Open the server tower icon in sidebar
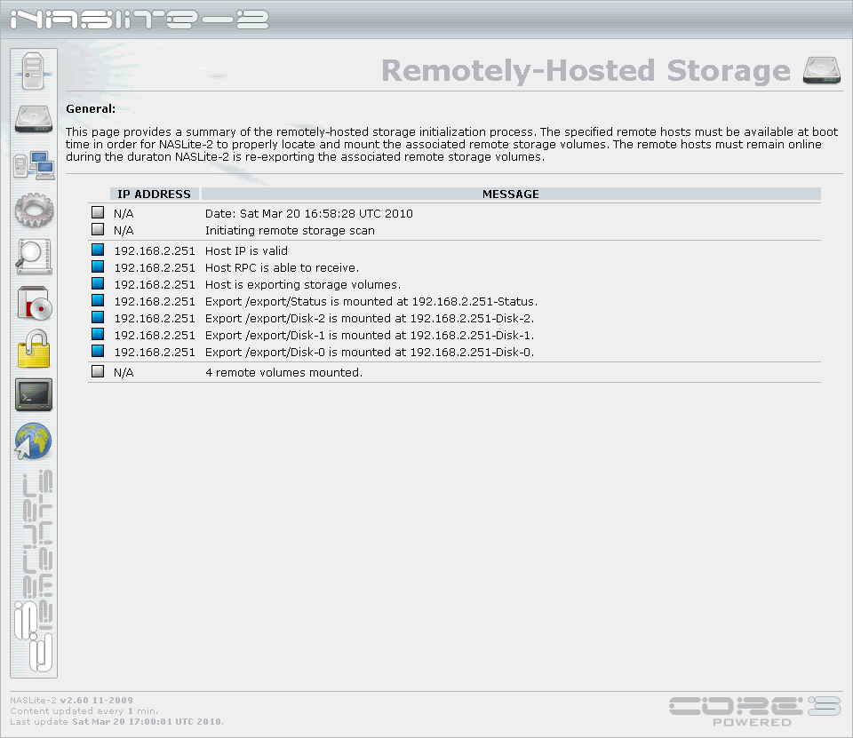This screenshot has width=853, height=738. click(x=33, y=71)
